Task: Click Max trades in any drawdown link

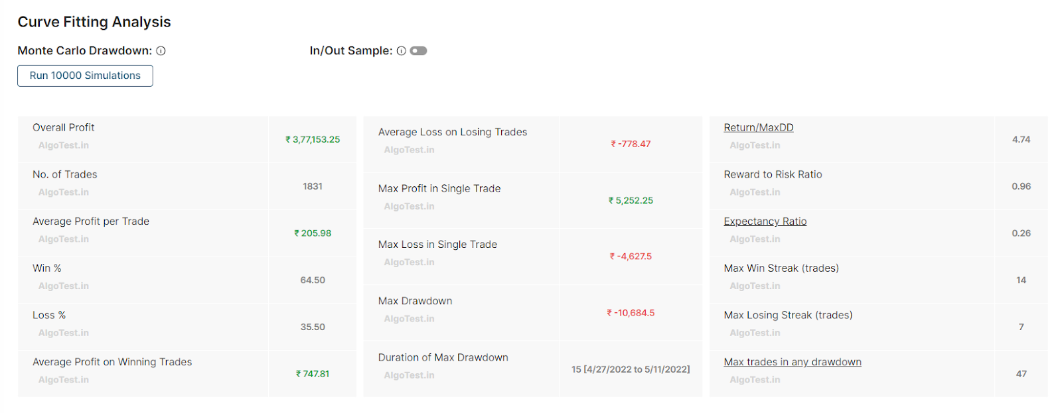Action: tap(792, 362)
